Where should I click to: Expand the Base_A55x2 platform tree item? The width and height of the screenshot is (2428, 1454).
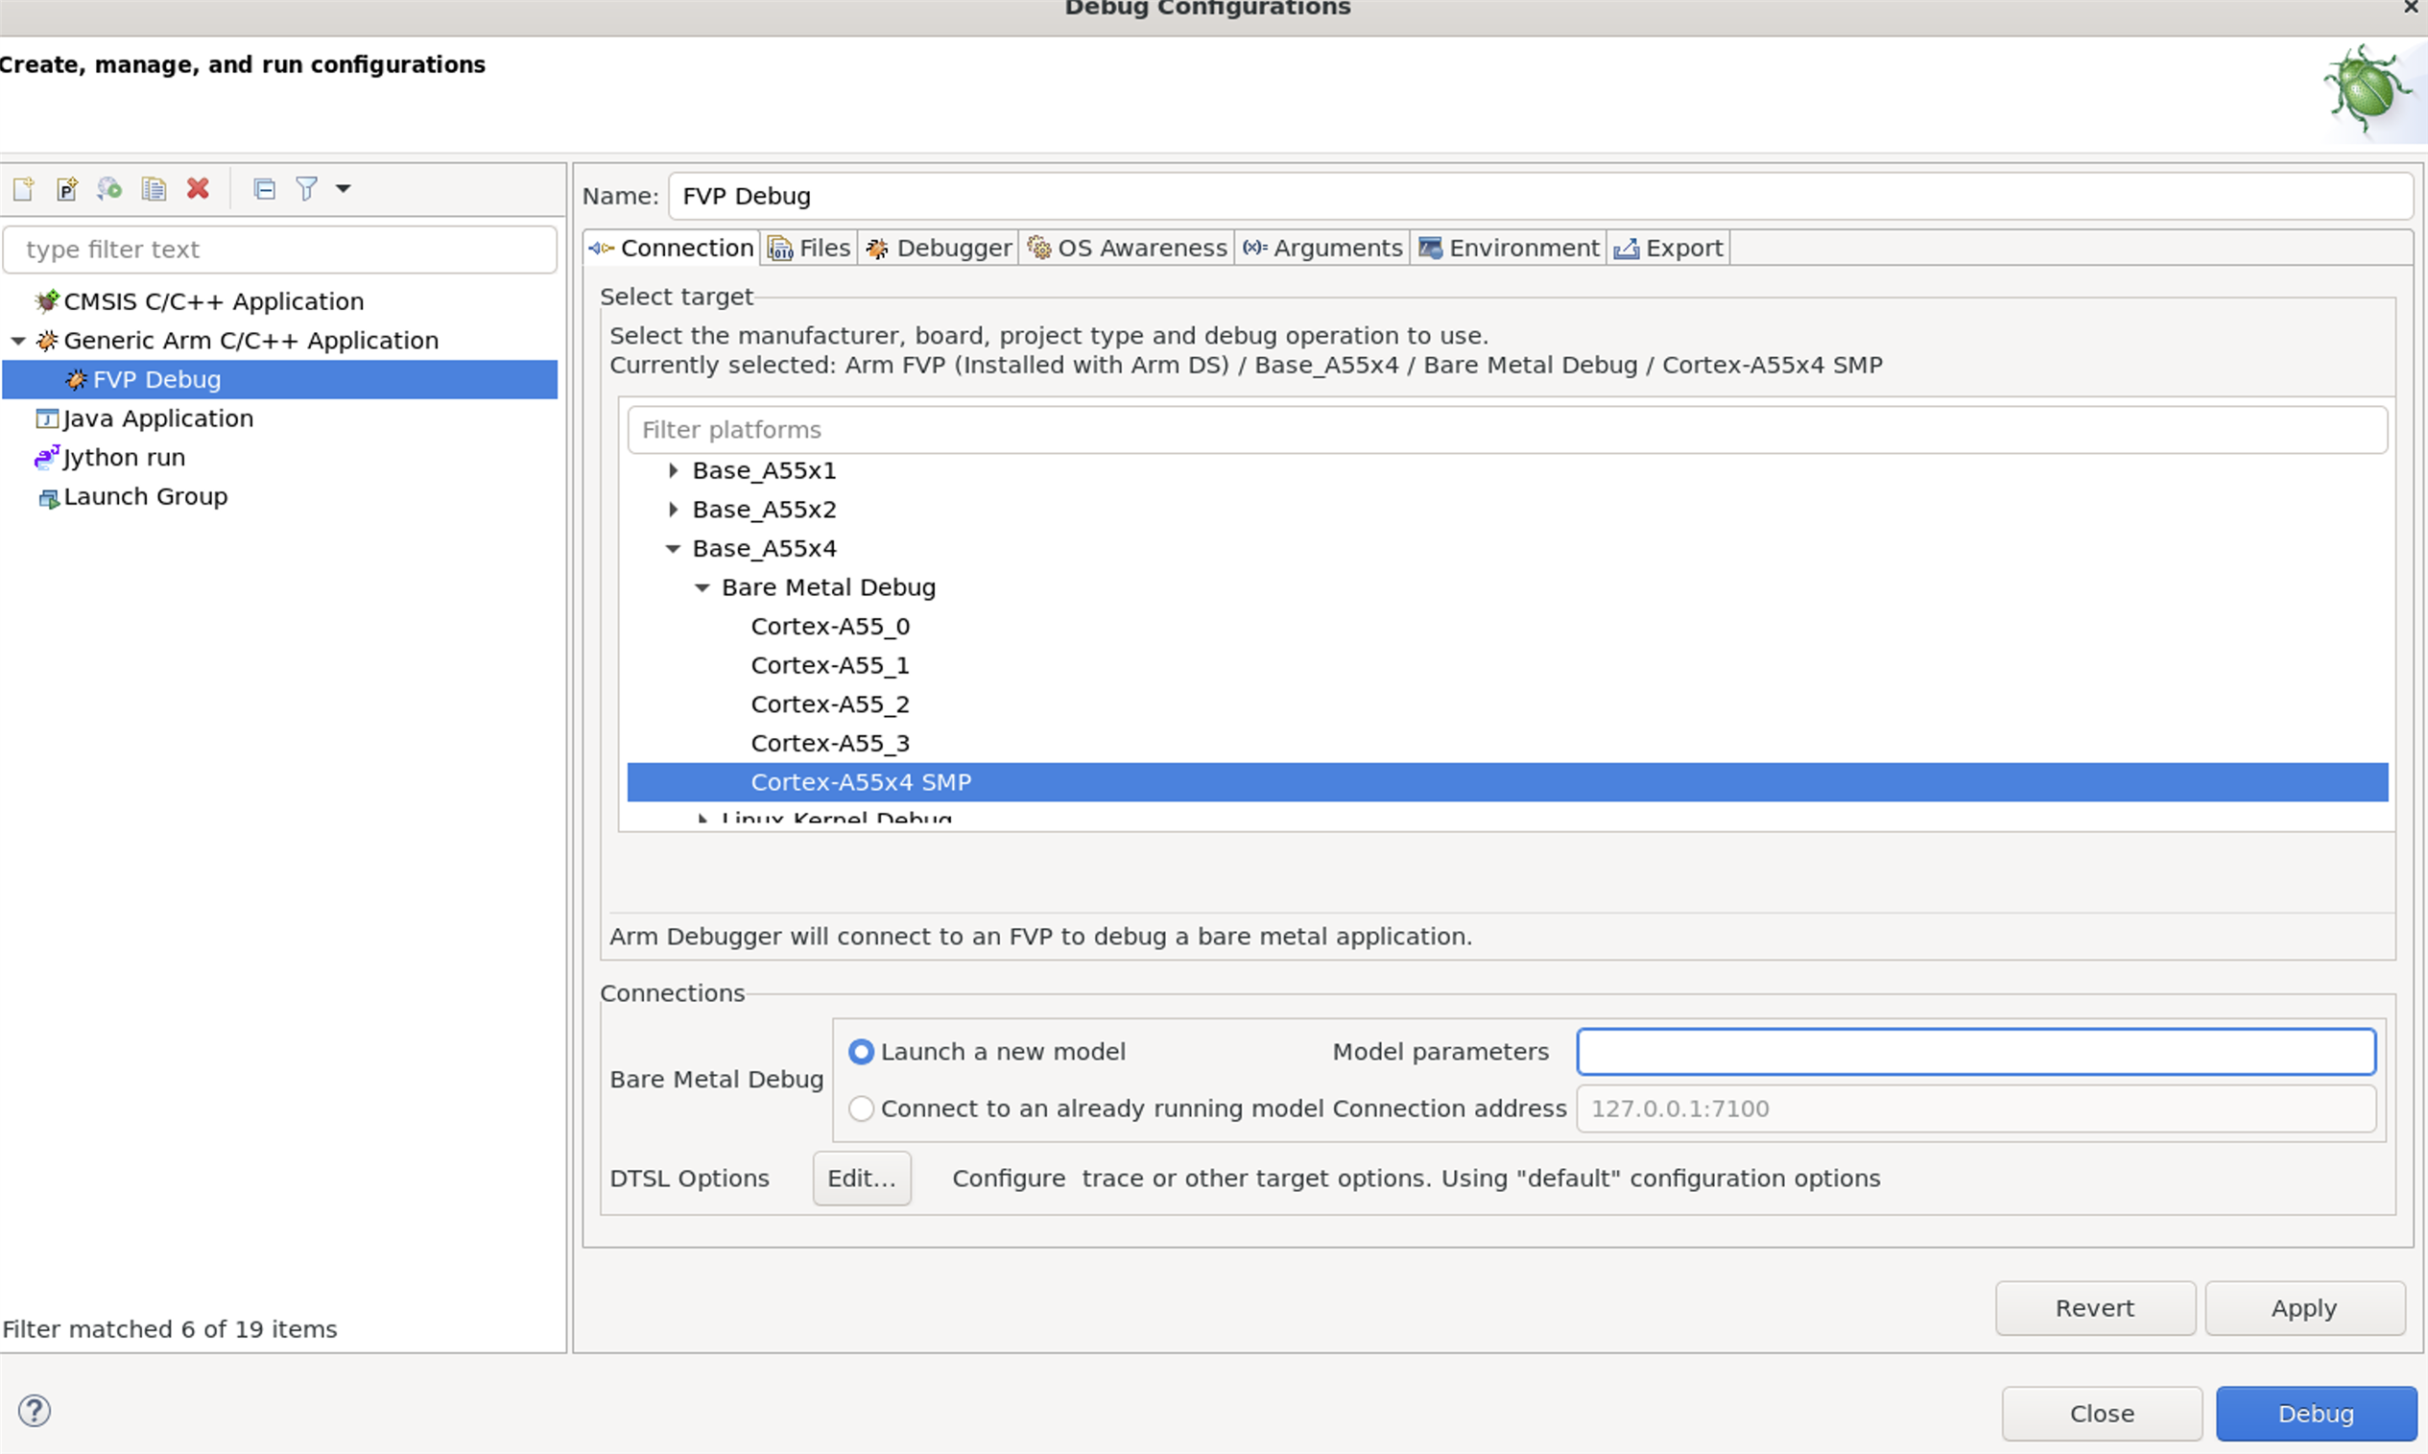675,509
